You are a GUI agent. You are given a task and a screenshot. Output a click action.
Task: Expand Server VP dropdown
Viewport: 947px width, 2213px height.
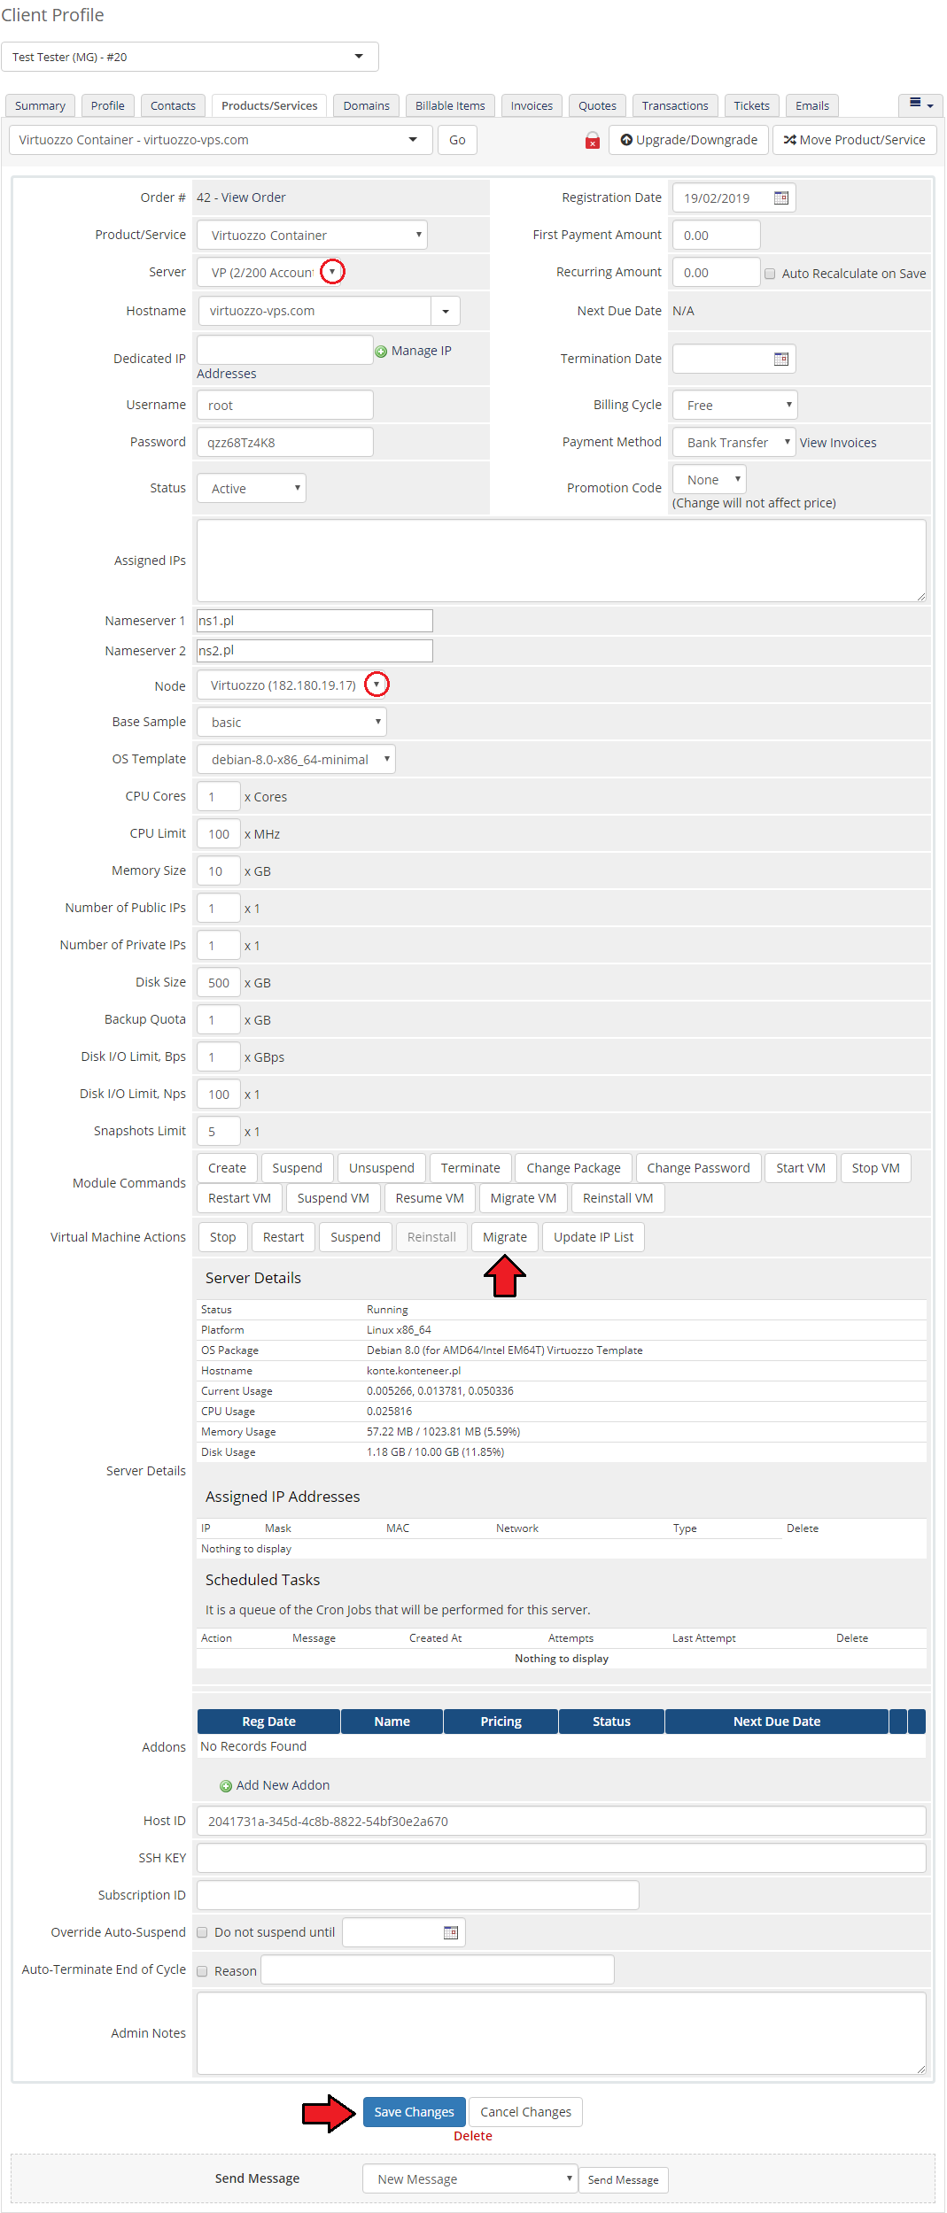point(332,272)
